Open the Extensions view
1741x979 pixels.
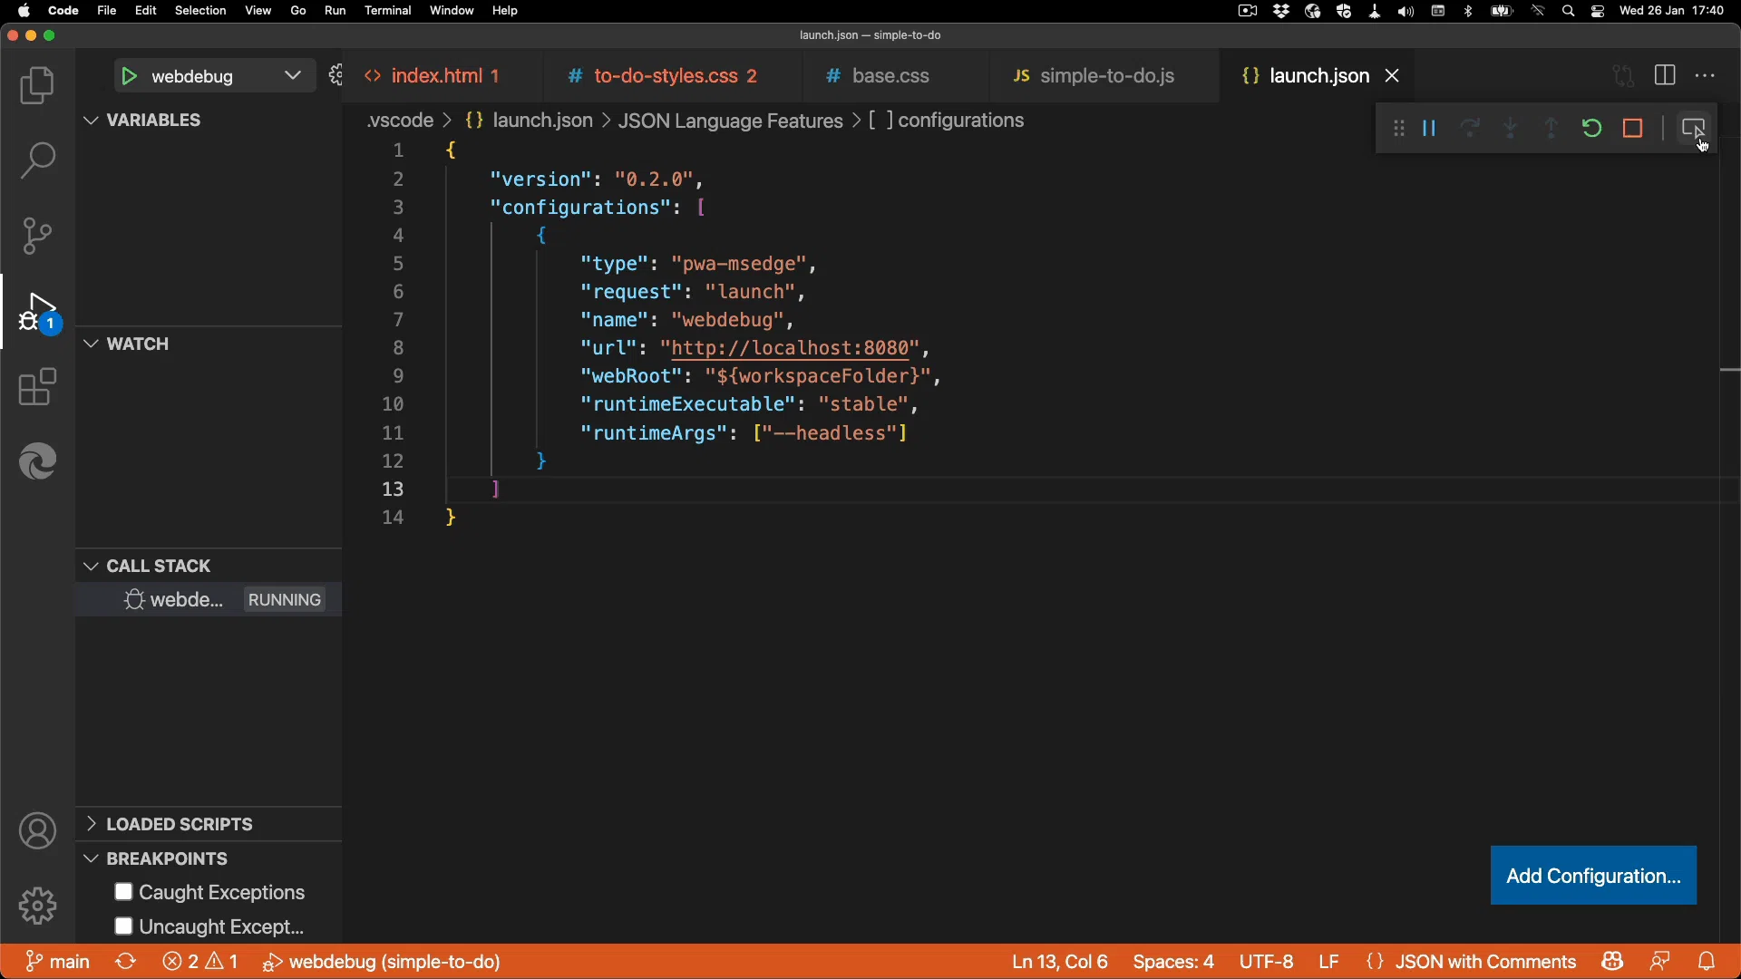(x=37, y=387)
